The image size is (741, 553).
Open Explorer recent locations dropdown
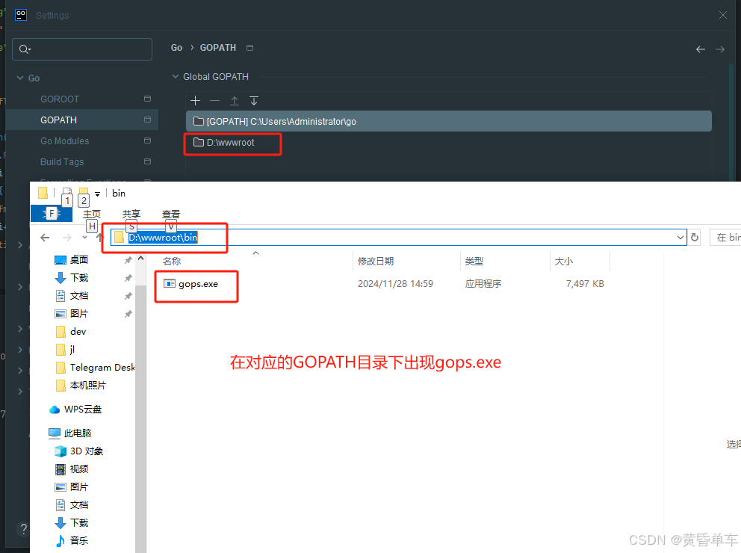pyautogui.click(x=84, y=238)
